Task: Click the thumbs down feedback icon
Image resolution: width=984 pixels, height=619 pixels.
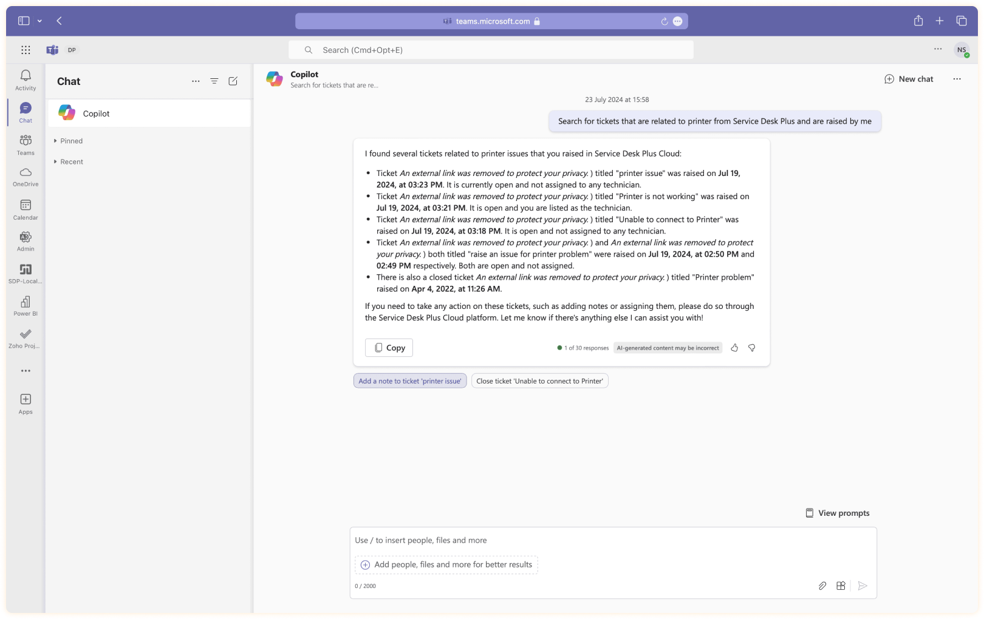Action: (751, 348)
